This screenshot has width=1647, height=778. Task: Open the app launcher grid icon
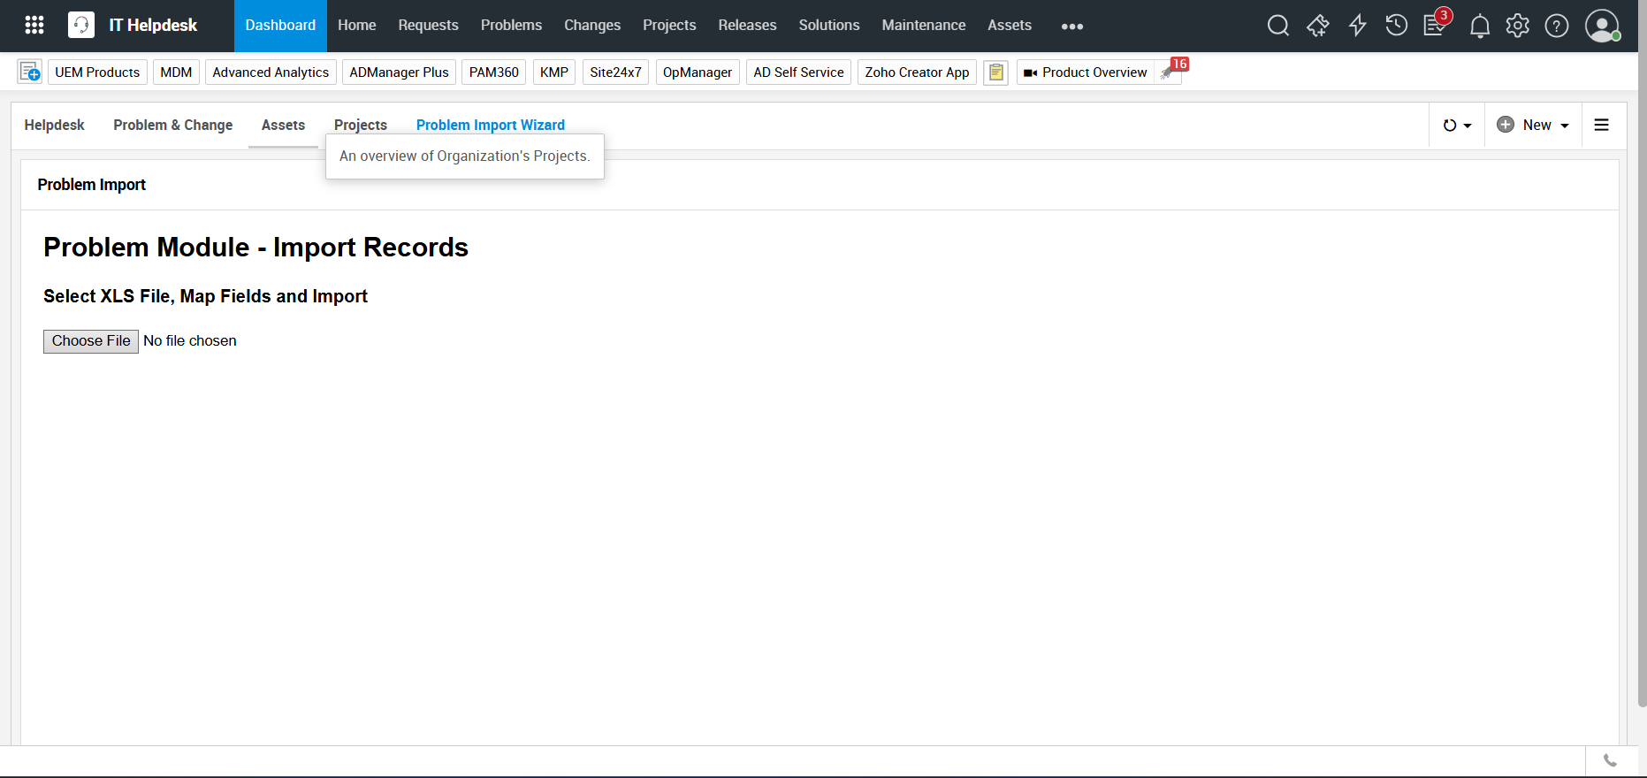pyautogui.click(x=34, y=26)
